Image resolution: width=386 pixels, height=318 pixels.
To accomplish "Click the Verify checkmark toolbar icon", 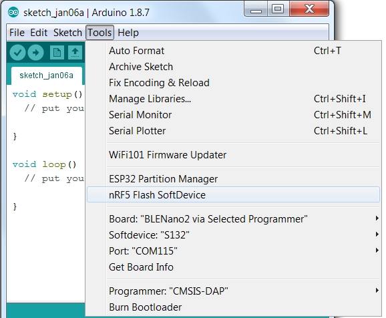I will [17, 53].
